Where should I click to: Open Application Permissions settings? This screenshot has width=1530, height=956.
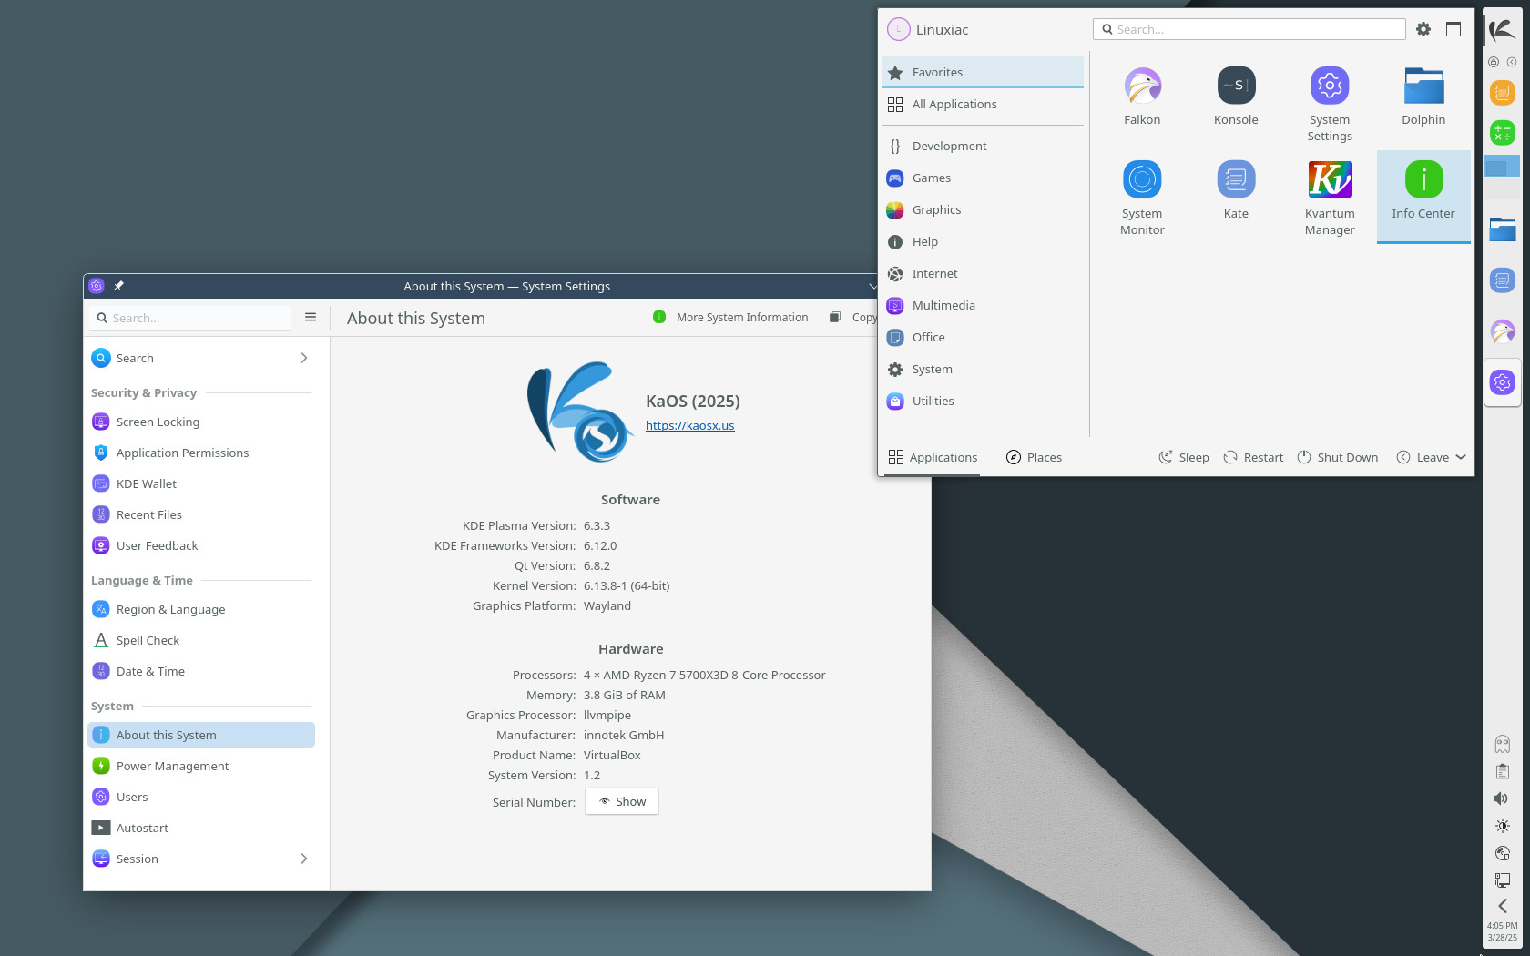[201, 453]
